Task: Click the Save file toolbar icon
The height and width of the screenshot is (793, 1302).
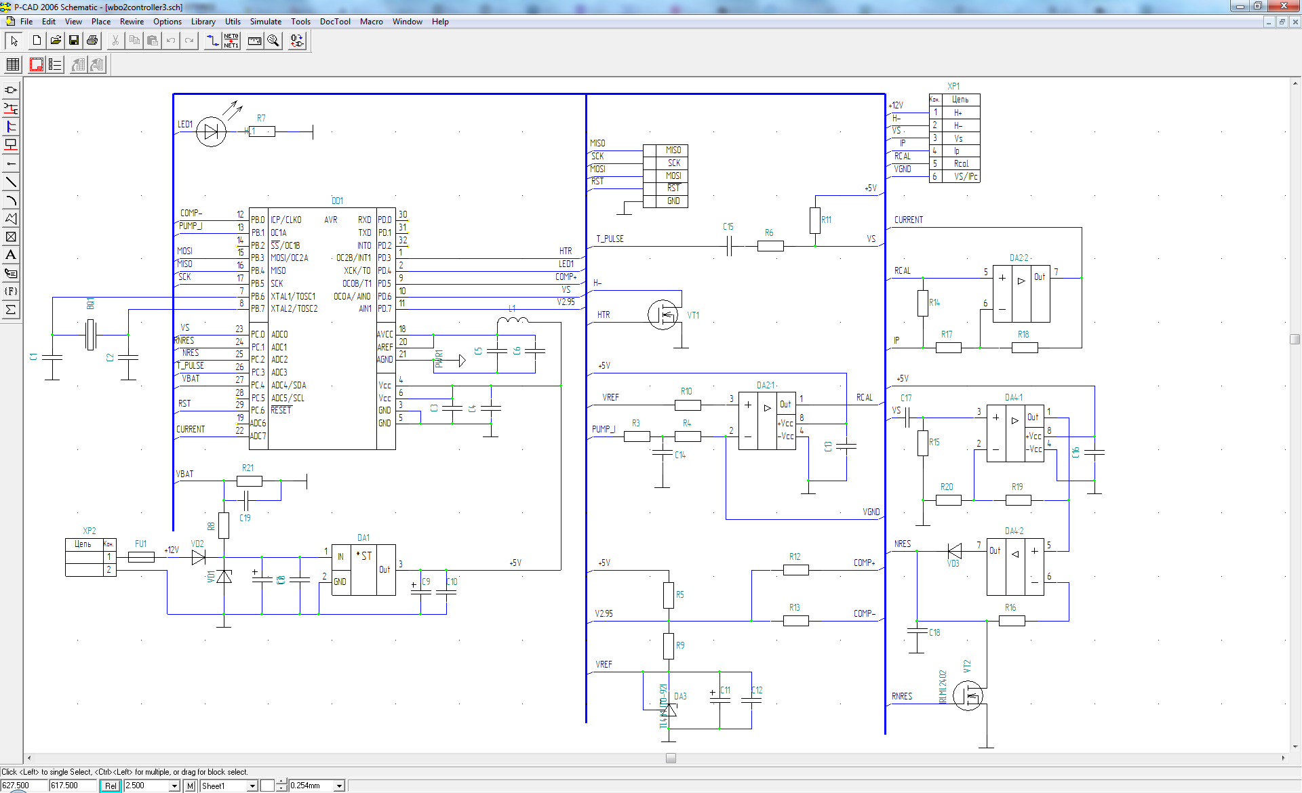Action: click(x=74, y=41)
